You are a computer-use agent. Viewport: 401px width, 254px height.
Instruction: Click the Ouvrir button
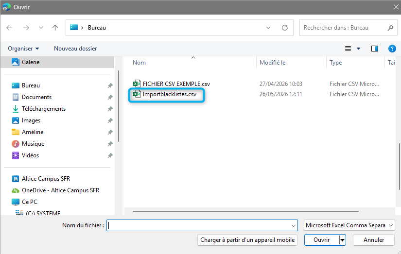pyautogui.click(x=321, y=240)
